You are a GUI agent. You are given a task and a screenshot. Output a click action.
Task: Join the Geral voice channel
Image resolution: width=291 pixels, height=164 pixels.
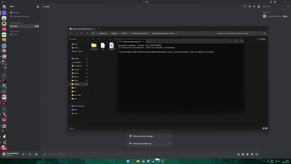point(24,35)
